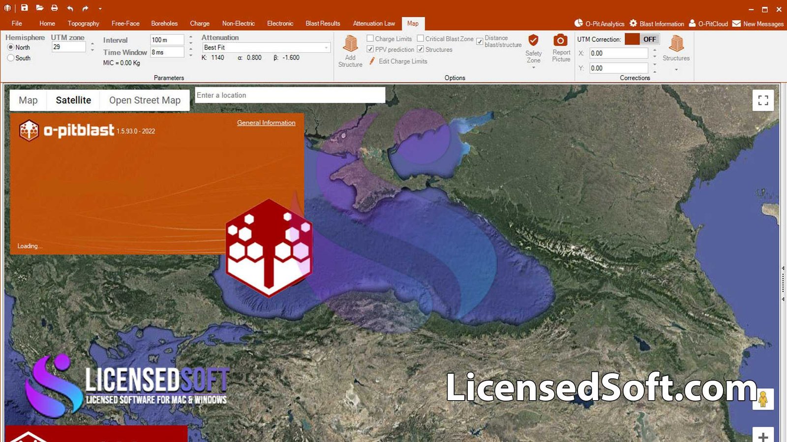Open the Attenuation Best Fit dropdown
Screen dimensions: 787x442
coord(326,48)
